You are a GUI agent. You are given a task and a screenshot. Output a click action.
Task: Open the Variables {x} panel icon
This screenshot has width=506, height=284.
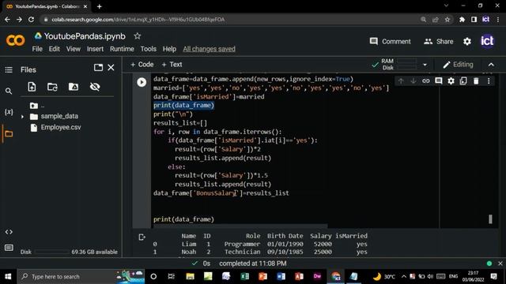[9, 112]
